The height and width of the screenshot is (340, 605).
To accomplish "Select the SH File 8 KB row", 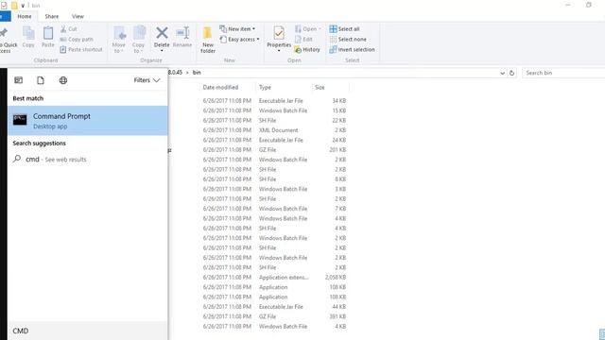I will (x=274, y=179).
